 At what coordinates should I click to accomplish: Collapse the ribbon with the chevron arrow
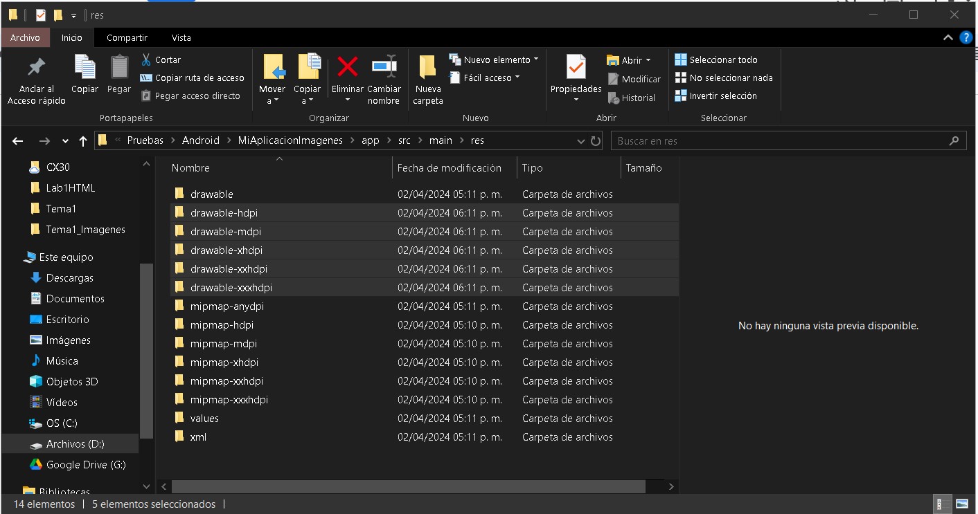[948, 37]
